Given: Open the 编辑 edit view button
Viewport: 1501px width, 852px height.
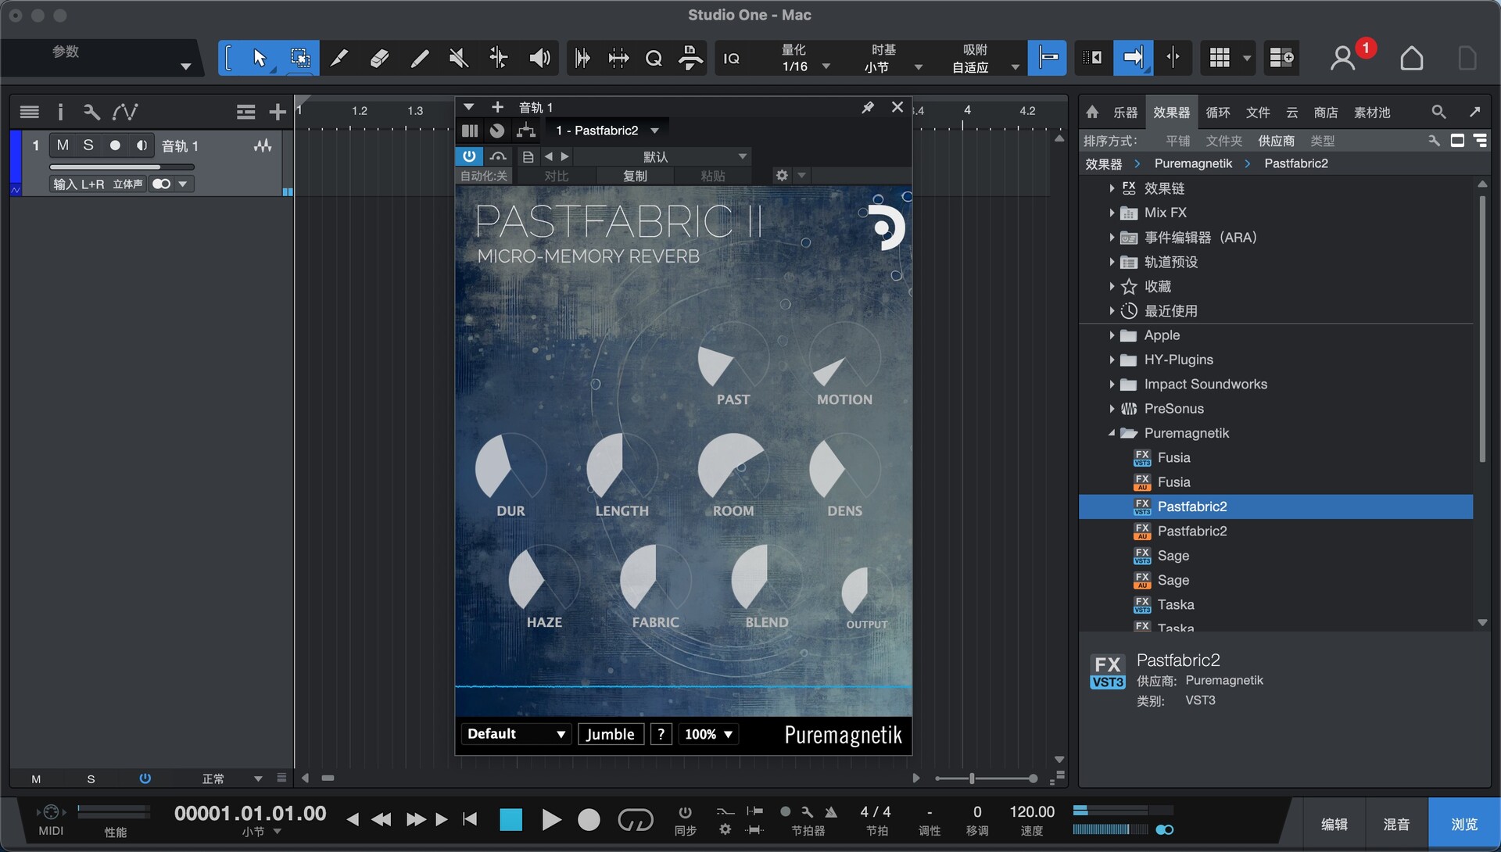Looking at the screenshot, I should click(1334, 824).
